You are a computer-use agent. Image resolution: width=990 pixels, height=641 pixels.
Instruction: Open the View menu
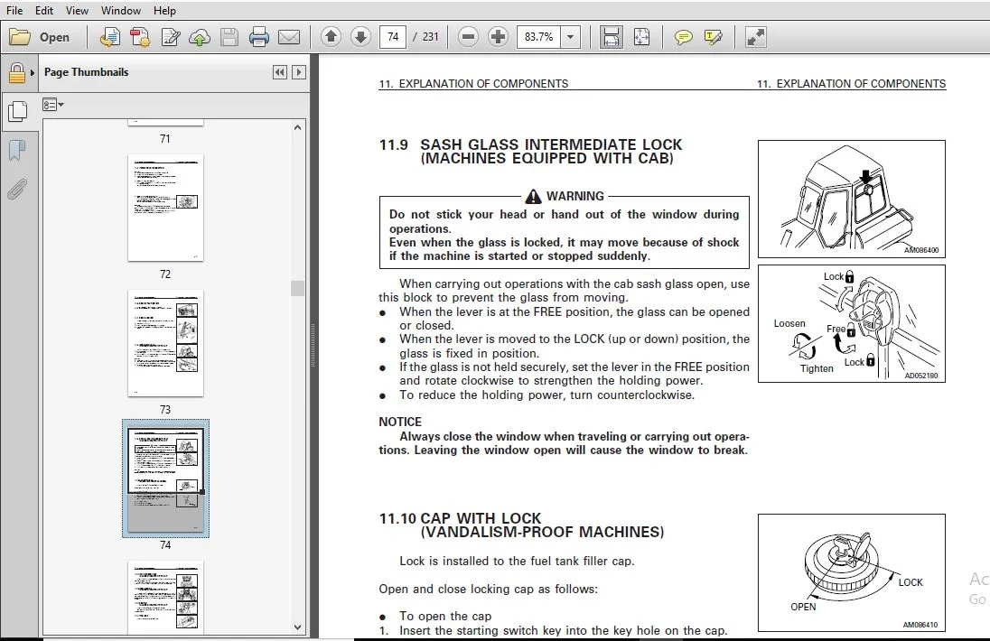click(77, 10)
